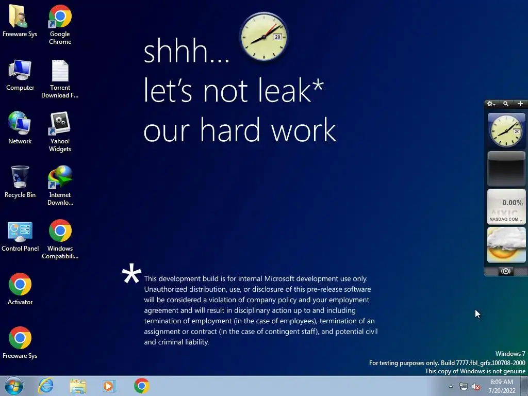Click the Show desktop button
The height and width of the screenshot is (396, 528).
524,386
